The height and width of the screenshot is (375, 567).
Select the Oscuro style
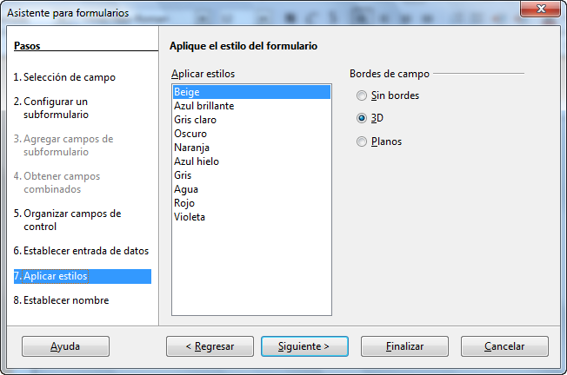click(x=251, y=134)
